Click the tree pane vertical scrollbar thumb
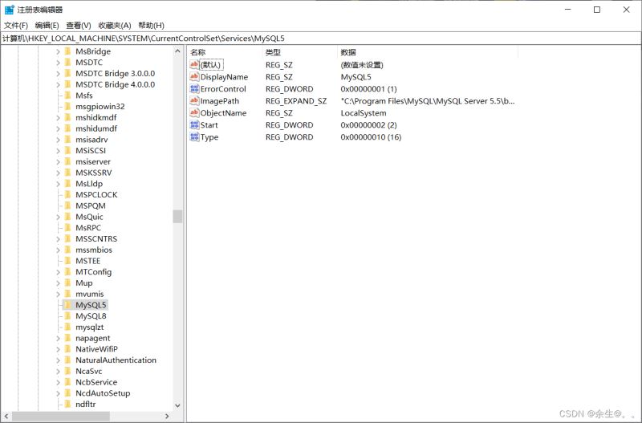The image size is (642, 423). tap(177, 217)
